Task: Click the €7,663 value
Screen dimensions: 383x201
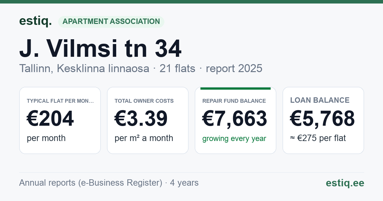Action: [235, 119]
